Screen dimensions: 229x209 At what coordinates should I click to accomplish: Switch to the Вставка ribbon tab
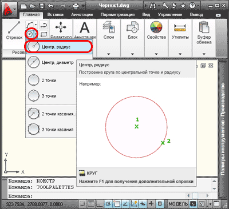click(56, 15)
